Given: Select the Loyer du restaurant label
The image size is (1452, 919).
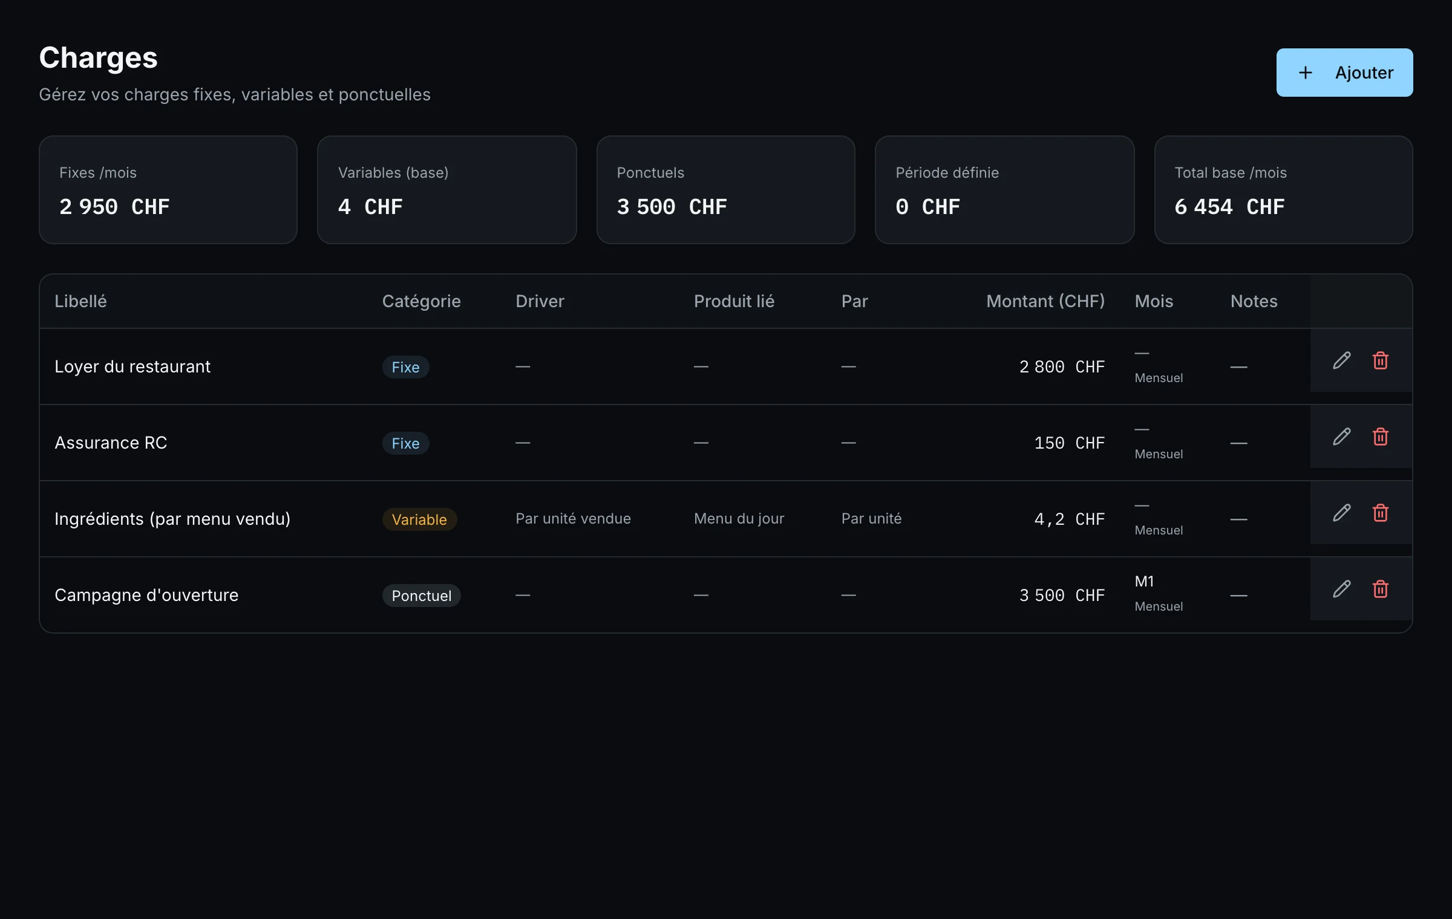Looking at the screenshot, I should pos(132,366).
